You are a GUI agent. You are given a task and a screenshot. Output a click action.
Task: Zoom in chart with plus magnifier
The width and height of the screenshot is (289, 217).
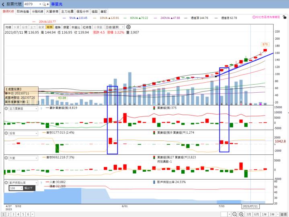[241, 214]
